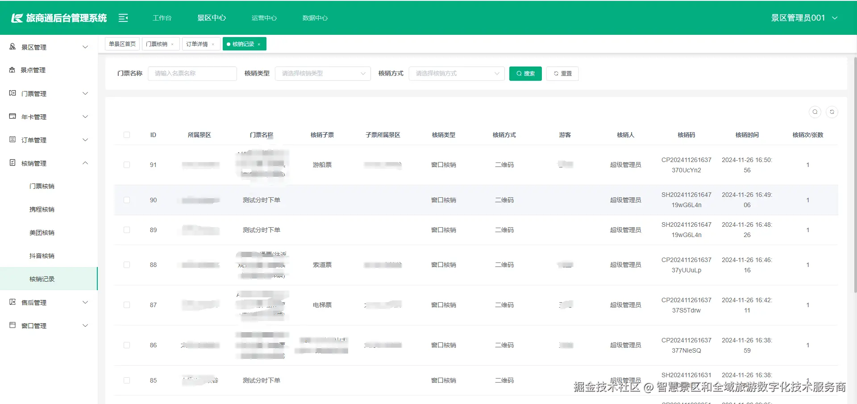Click the green 搜索 button

(x=525, y=74)
